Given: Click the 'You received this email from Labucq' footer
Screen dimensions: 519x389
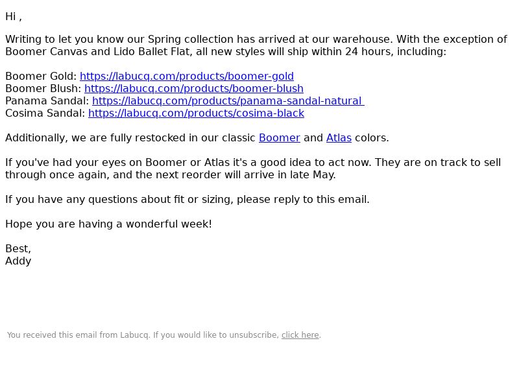Looking at the screenshot, I should (x=164, y=335).
